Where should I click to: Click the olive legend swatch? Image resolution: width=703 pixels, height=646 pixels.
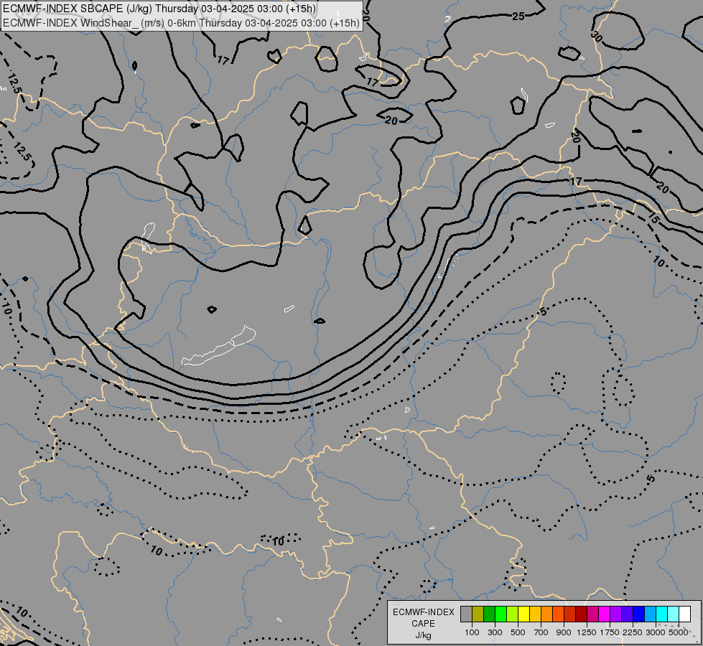click(478, 614)
